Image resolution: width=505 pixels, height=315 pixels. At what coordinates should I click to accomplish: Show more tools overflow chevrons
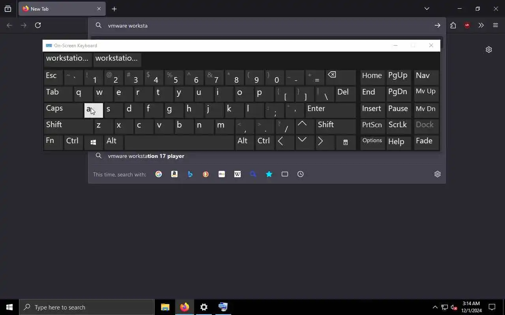[x=481, y=25]
